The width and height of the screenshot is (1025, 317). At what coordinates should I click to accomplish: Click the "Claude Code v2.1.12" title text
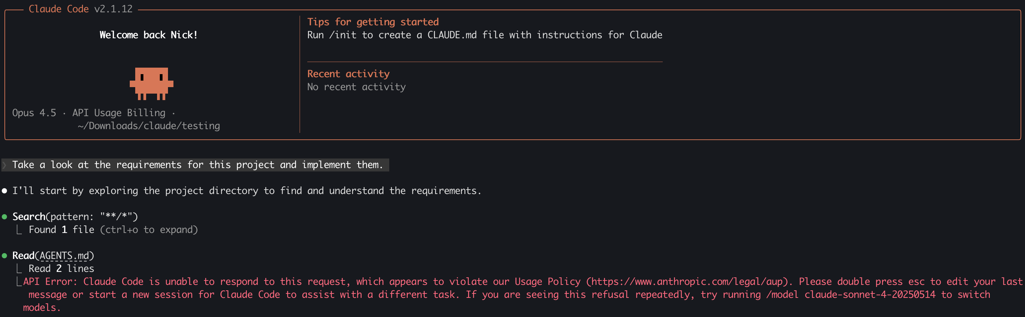(x=80, y=9)
